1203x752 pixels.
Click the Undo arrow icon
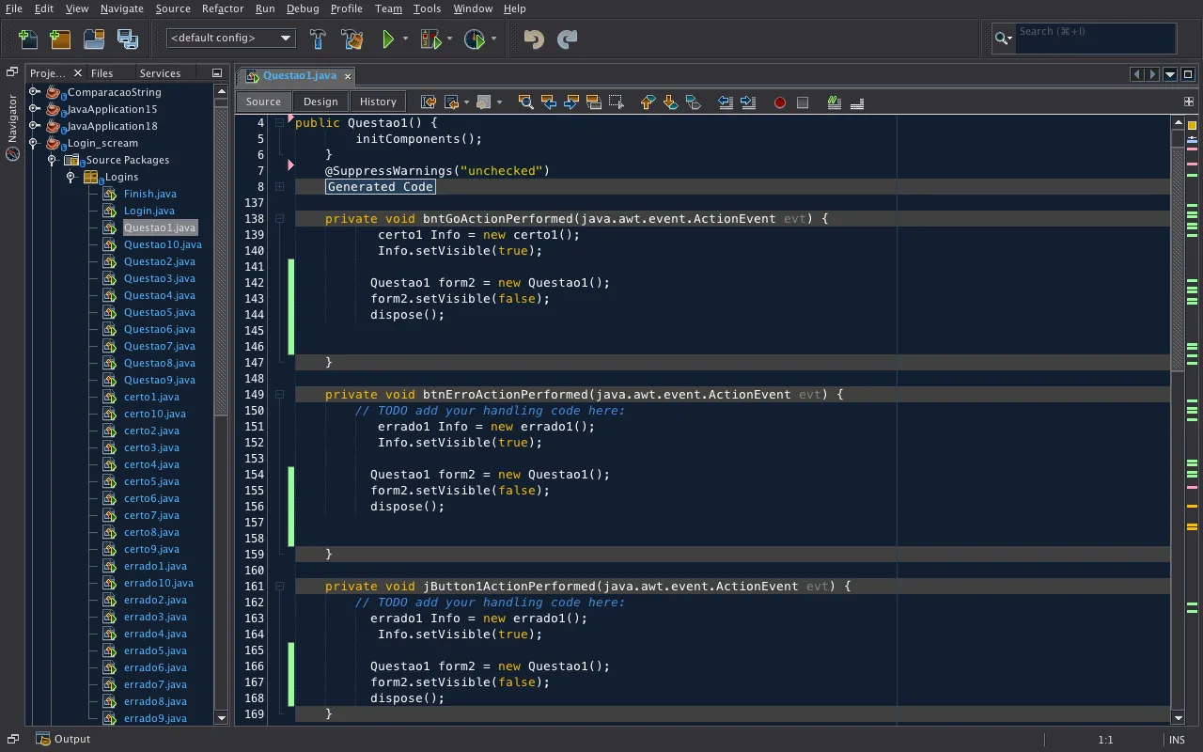(533, 39)
